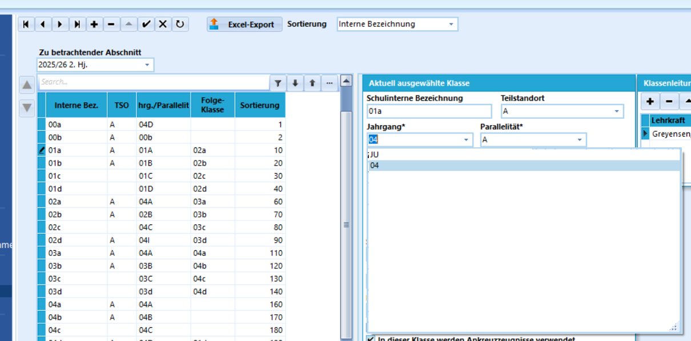Delete record with minus icon in navigator
Image resolution: width=691 pixels, height=341 pixels.
[111, 24]
